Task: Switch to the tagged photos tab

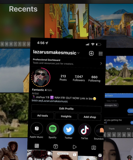Action: 94,147
